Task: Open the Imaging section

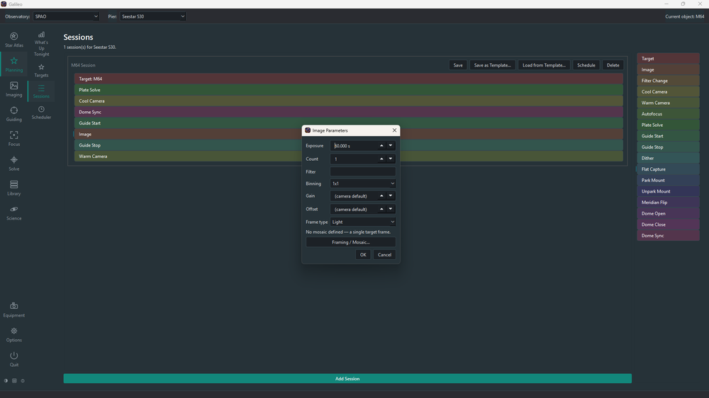Action: (14, 89)
